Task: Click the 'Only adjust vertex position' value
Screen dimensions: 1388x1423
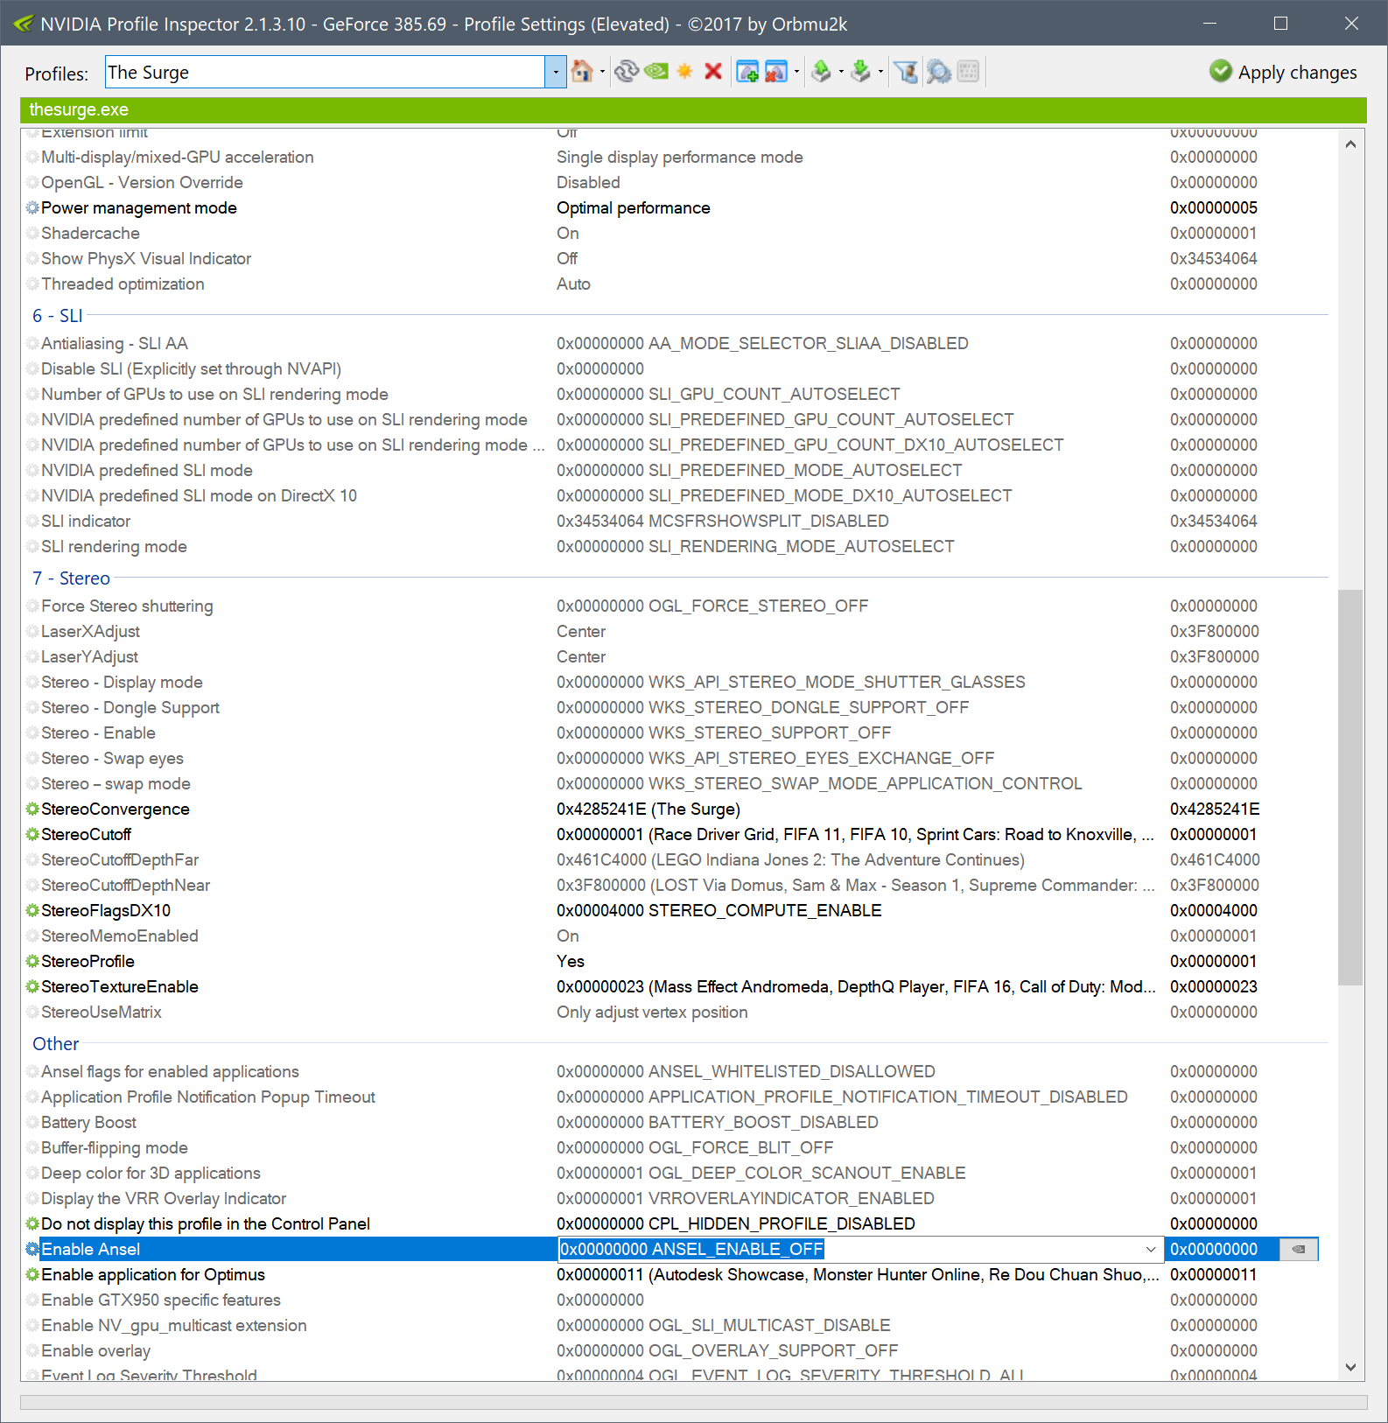Action: click(653, 1012)
